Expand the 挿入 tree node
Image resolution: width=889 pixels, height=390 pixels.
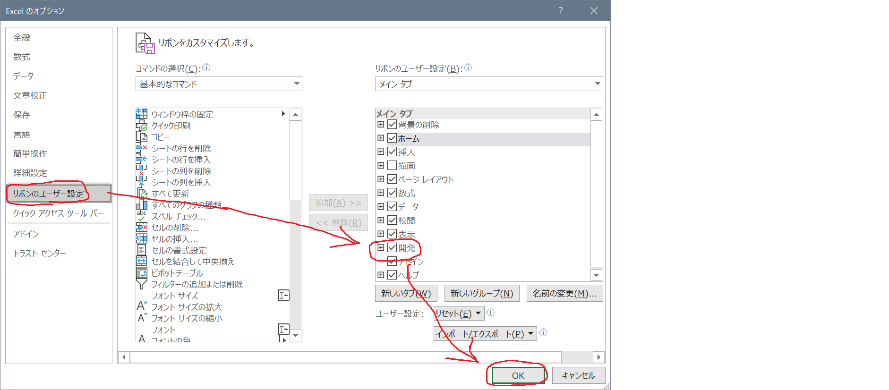coord(381,152)
